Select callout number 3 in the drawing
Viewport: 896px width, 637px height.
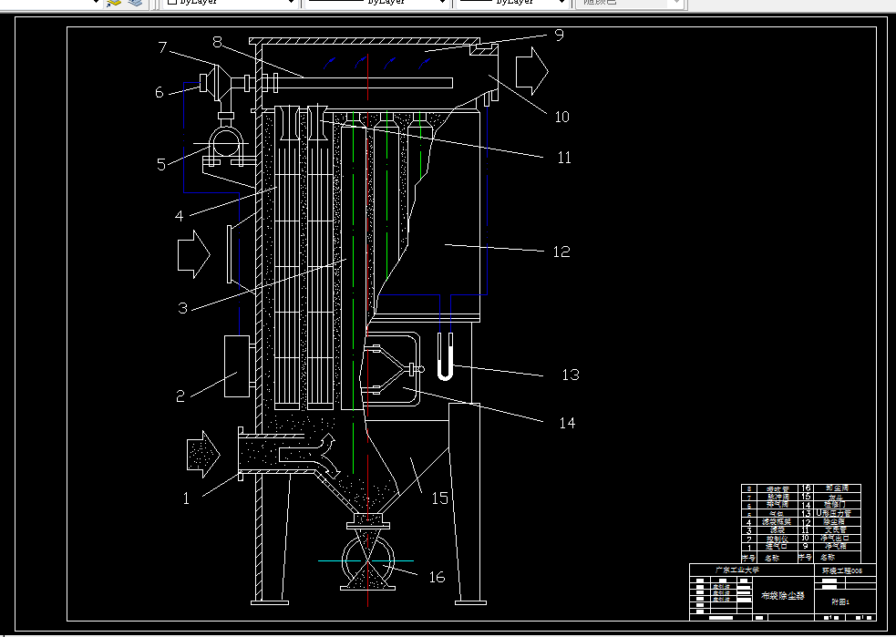183,308
